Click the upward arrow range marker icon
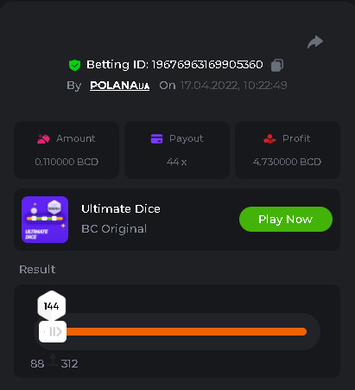Viewport: 355px width, 390px height. tap(53, 360)
